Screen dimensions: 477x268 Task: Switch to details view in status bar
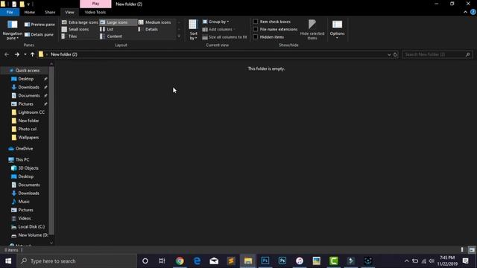point(462,250)
